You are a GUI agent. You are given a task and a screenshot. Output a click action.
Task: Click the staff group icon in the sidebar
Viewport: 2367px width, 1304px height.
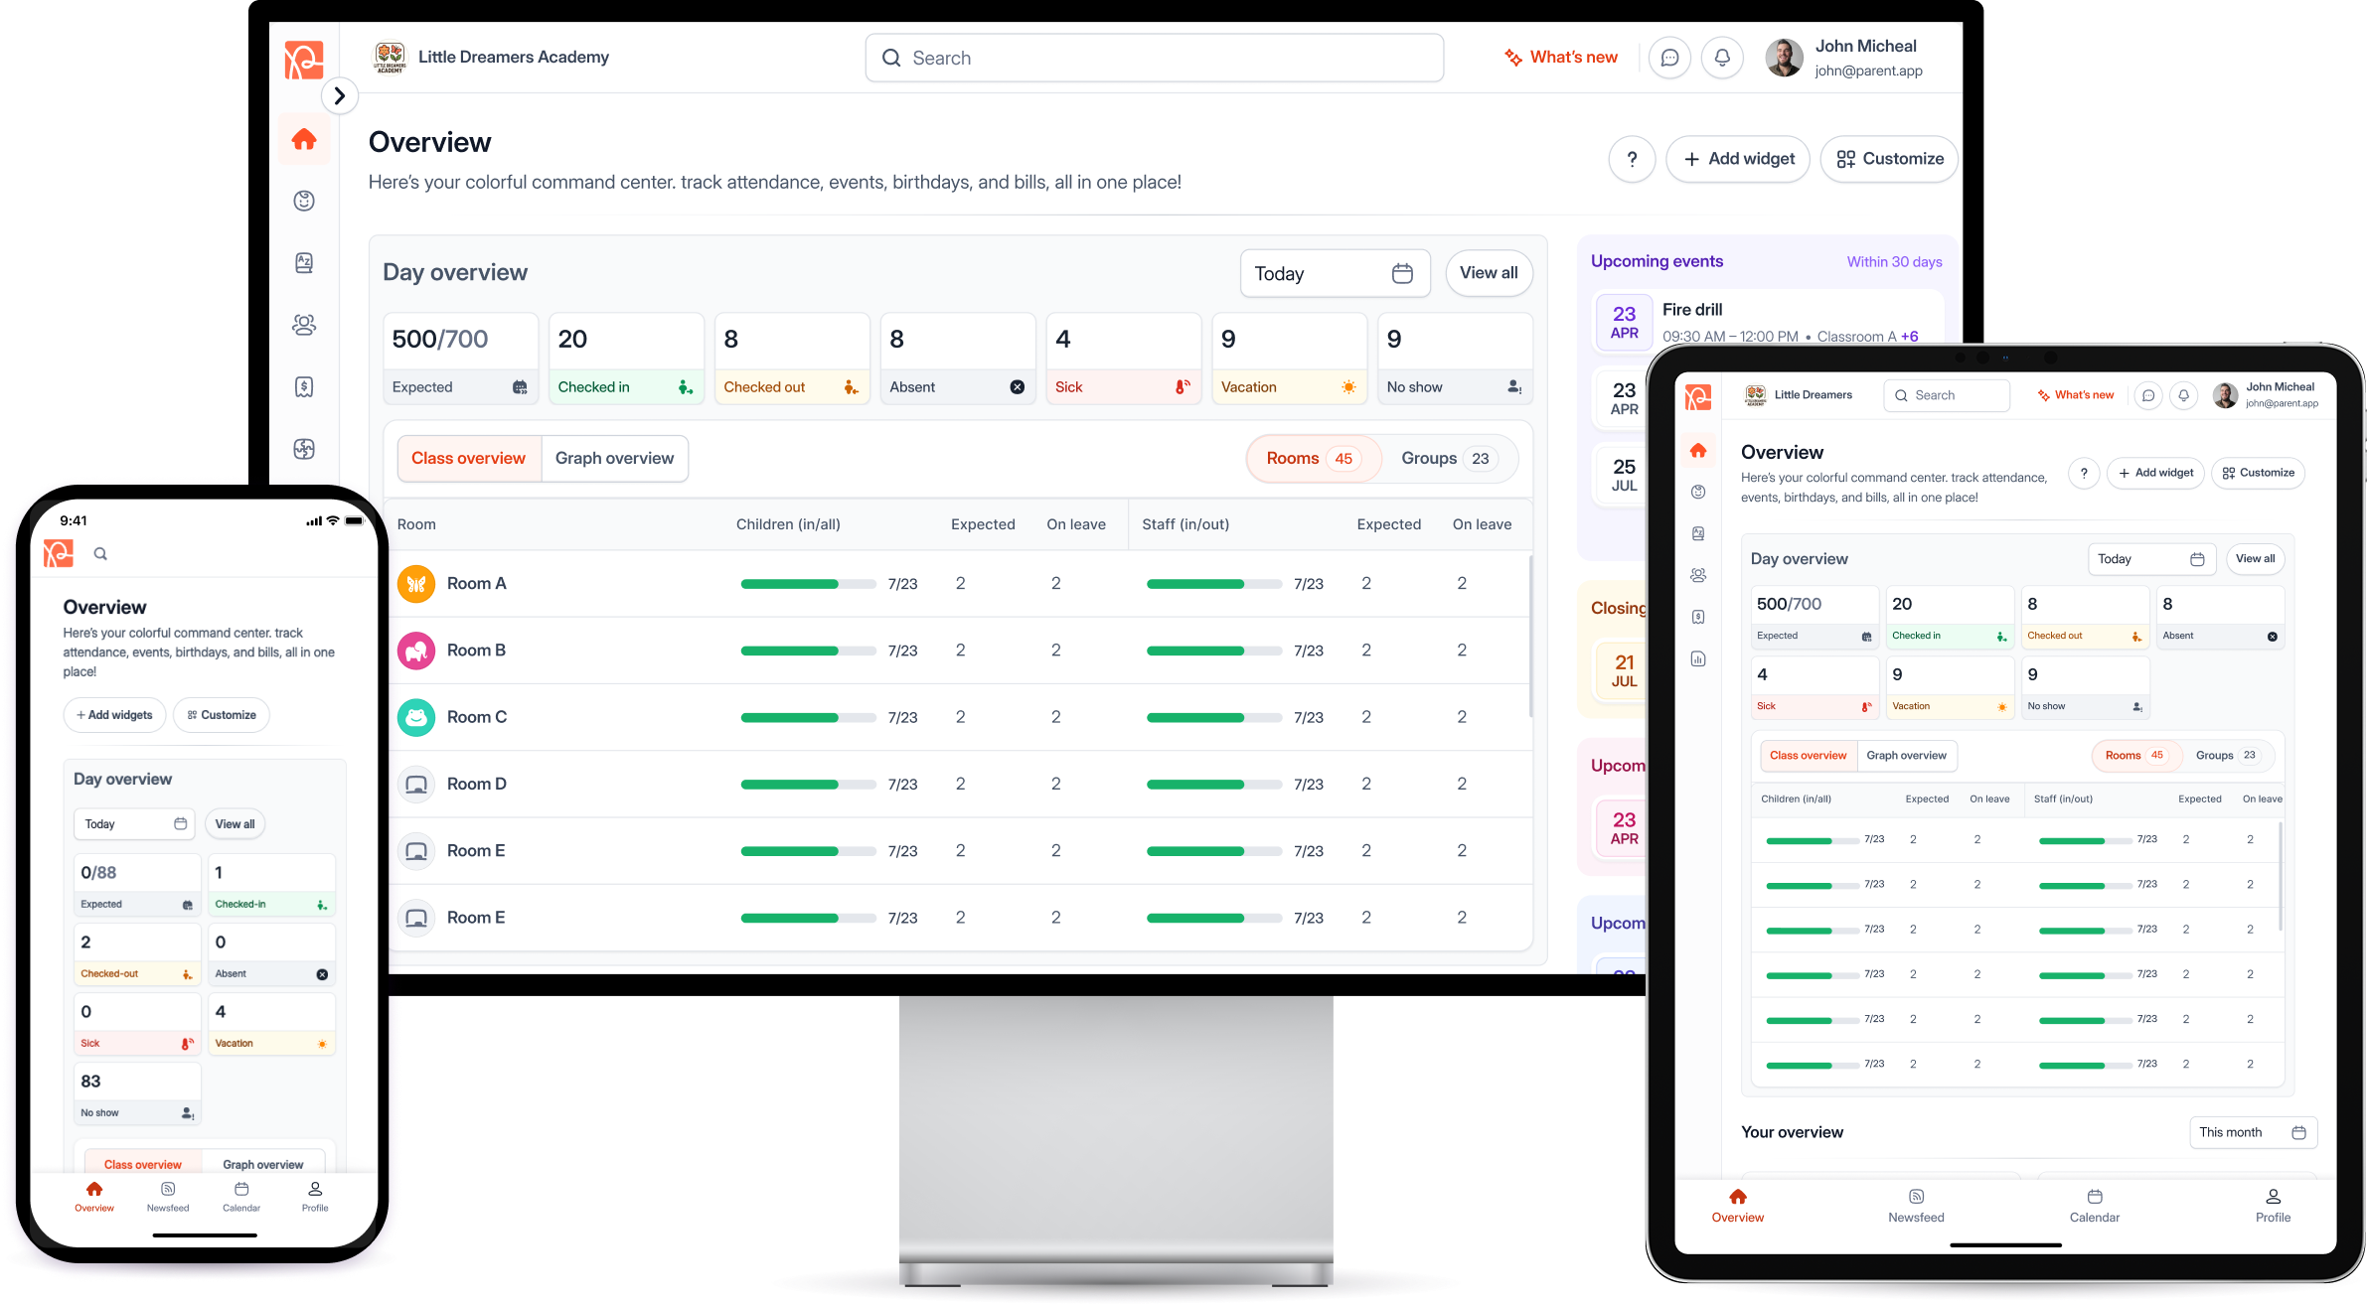click(x=304, y=325)
